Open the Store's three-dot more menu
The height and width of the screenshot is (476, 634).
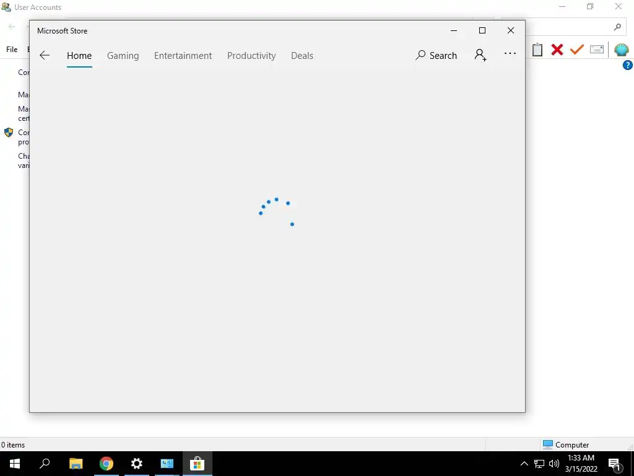[x=510, y=53]
